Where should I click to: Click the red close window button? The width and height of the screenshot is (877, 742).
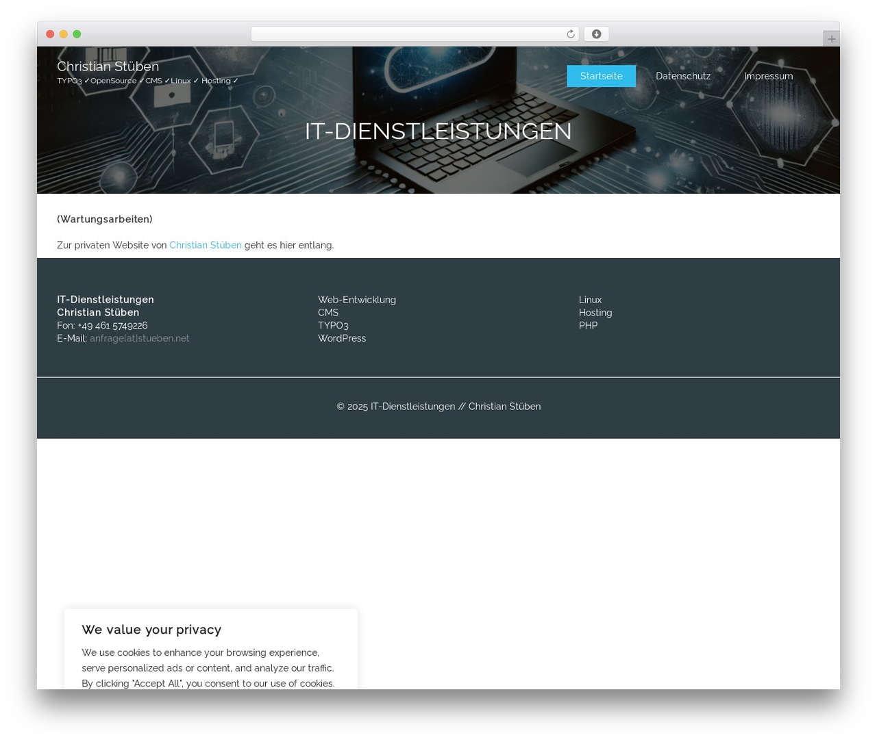50,34
